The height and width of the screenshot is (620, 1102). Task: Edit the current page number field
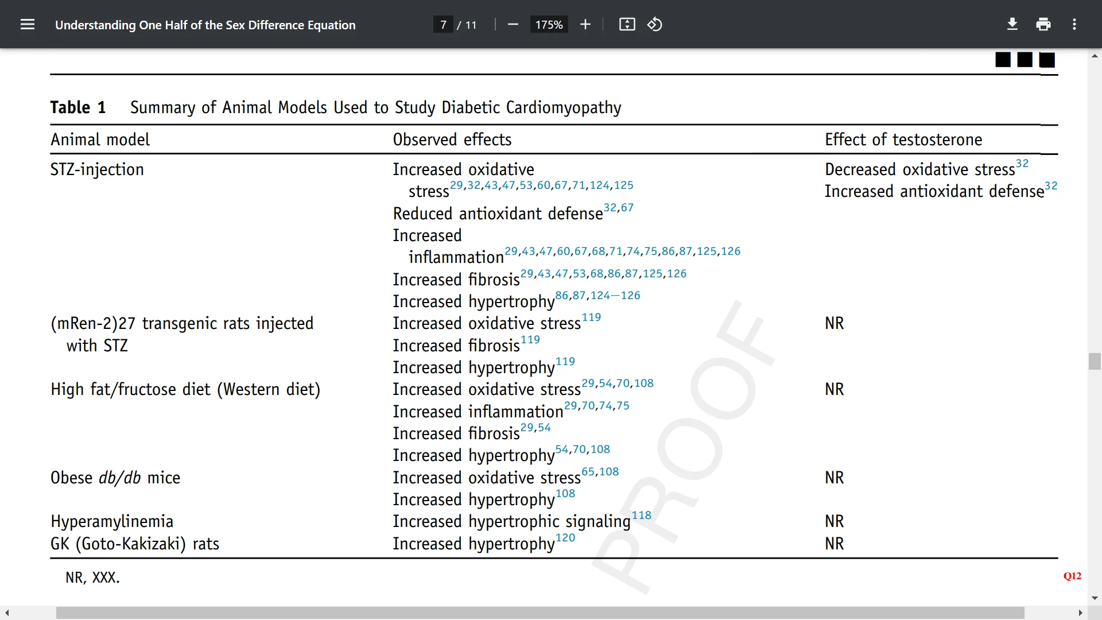pyautogui.click(x=443, y=25)
